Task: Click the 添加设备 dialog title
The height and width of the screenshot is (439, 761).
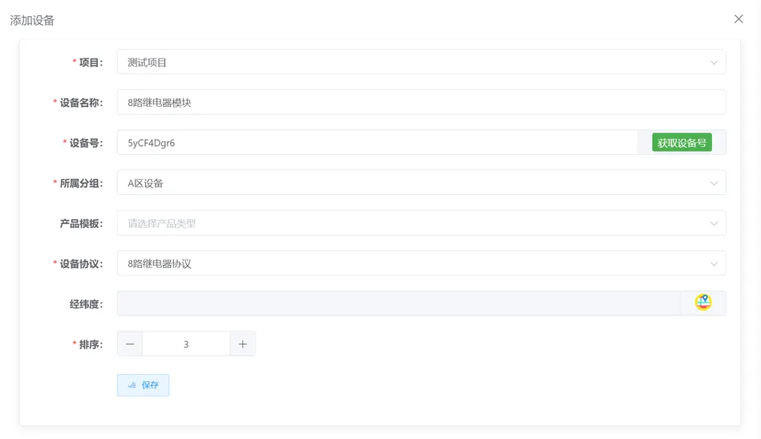Action: tap(32, 20)
